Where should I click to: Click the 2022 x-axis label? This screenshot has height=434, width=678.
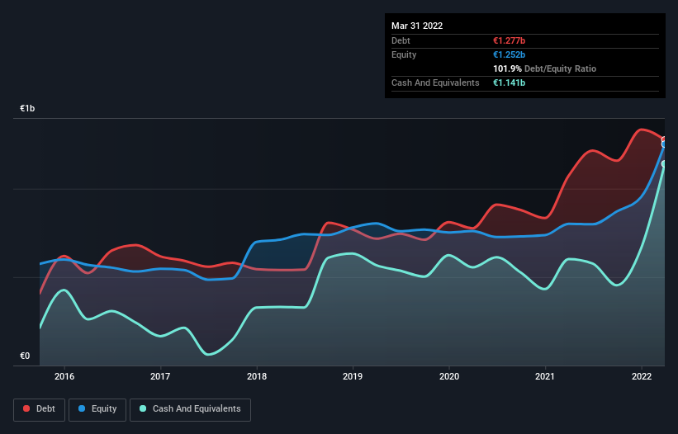(642, 376)
